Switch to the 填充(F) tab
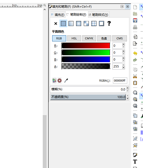 (58, 15)
